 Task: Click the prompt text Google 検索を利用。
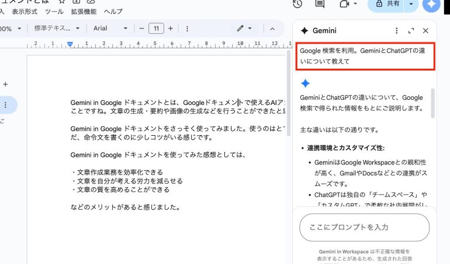coord(328,51)
